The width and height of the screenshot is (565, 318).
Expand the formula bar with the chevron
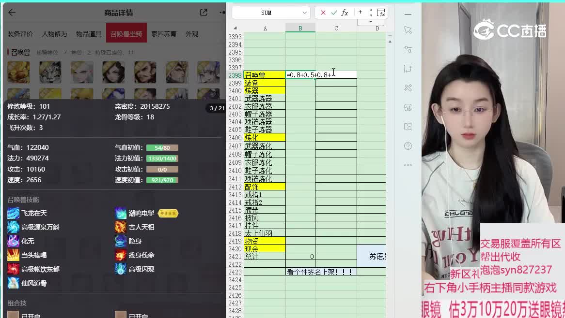[370, 22]
